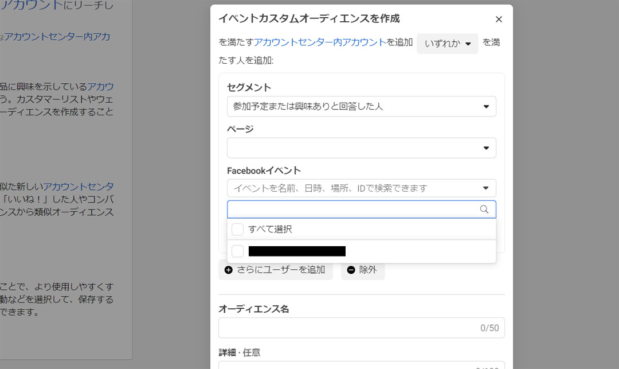This screenshot has width=619, height=369.
Task: Tick the checkbox beside the blacked-out event
Action: tap(238, 251)
